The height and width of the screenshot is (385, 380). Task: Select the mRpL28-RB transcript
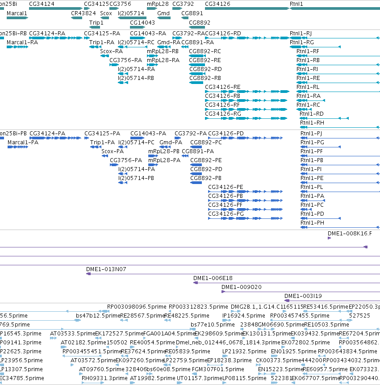click(x=152, y=56)
